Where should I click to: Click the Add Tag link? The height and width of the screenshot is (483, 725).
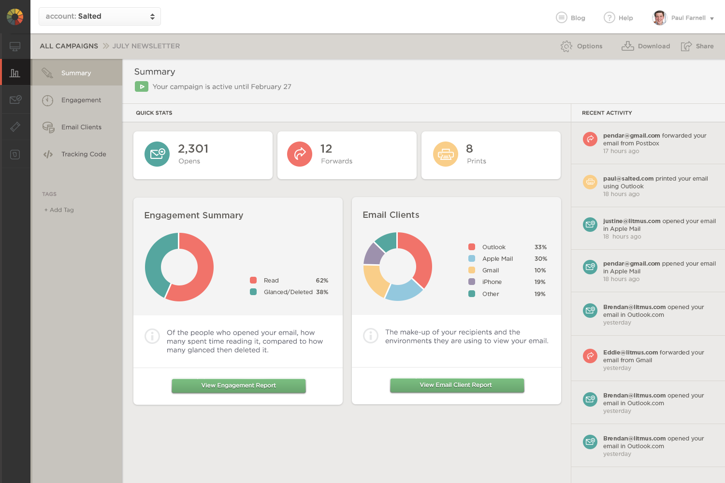point(59,210)
